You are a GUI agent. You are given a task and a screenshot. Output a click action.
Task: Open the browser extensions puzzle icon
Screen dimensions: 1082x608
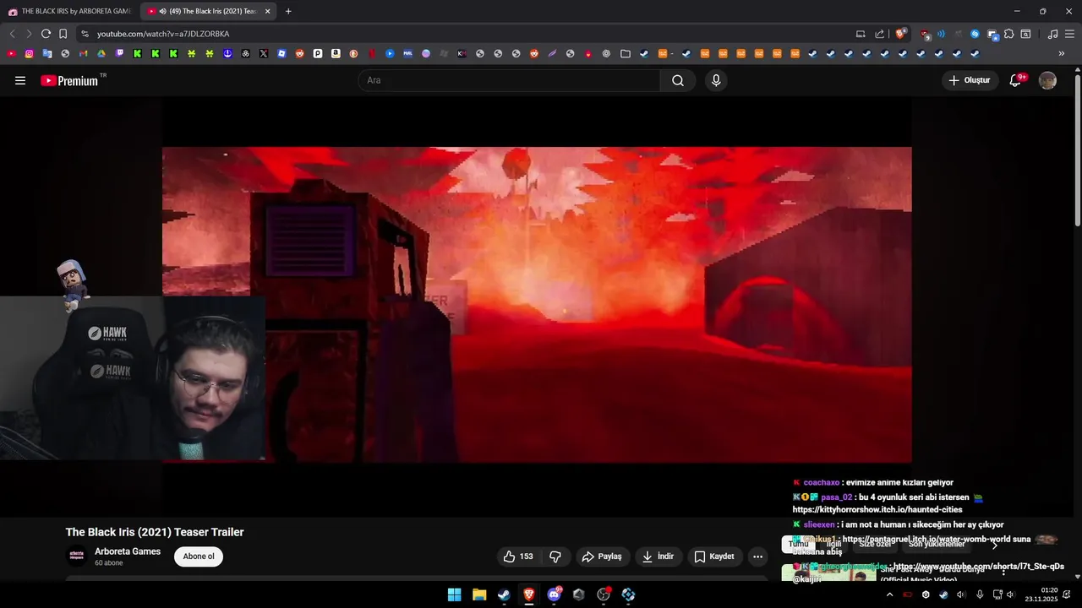coord(1008,34)
